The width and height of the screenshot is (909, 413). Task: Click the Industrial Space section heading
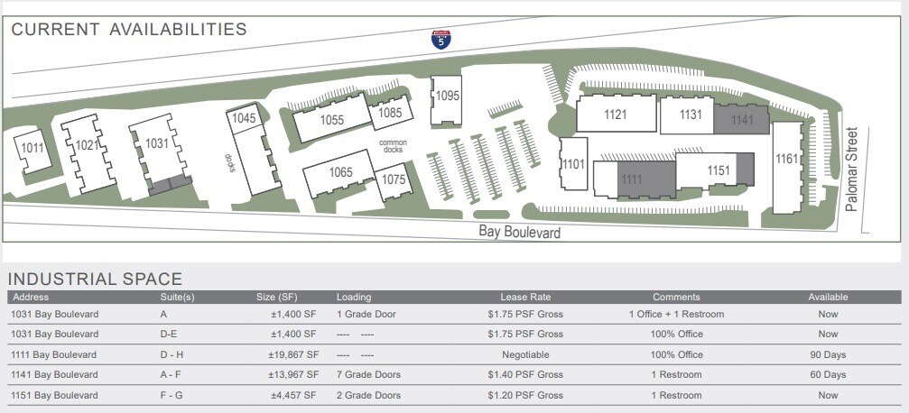95,279
